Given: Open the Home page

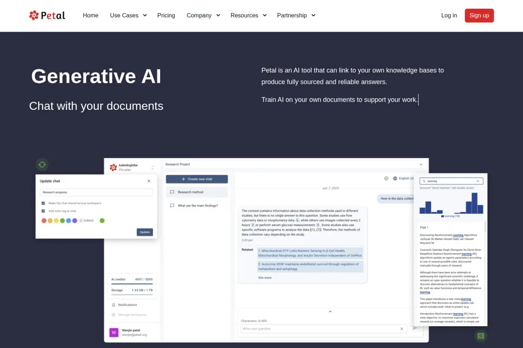Looking at the screenshot, I should click(x=90, y=15).
